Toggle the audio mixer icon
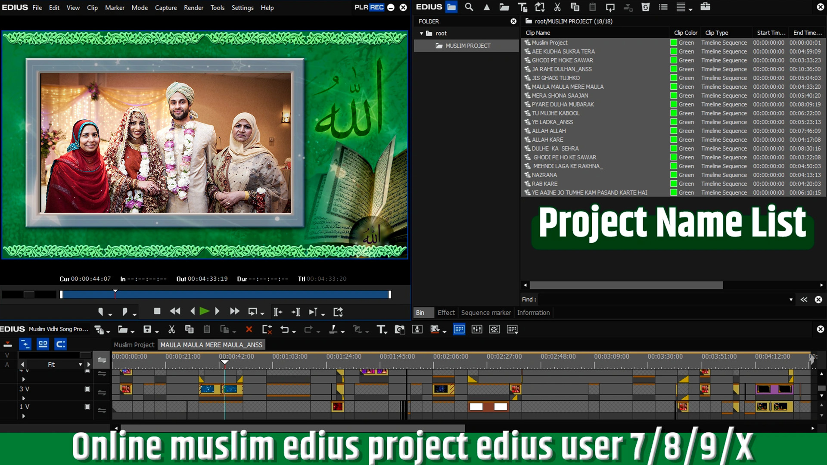The width and height of the screenshot is (827, 465). pos(477,329)
